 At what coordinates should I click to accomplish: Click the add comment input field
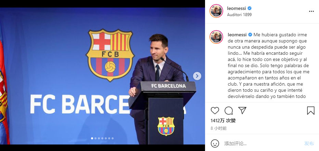[263, 143]
